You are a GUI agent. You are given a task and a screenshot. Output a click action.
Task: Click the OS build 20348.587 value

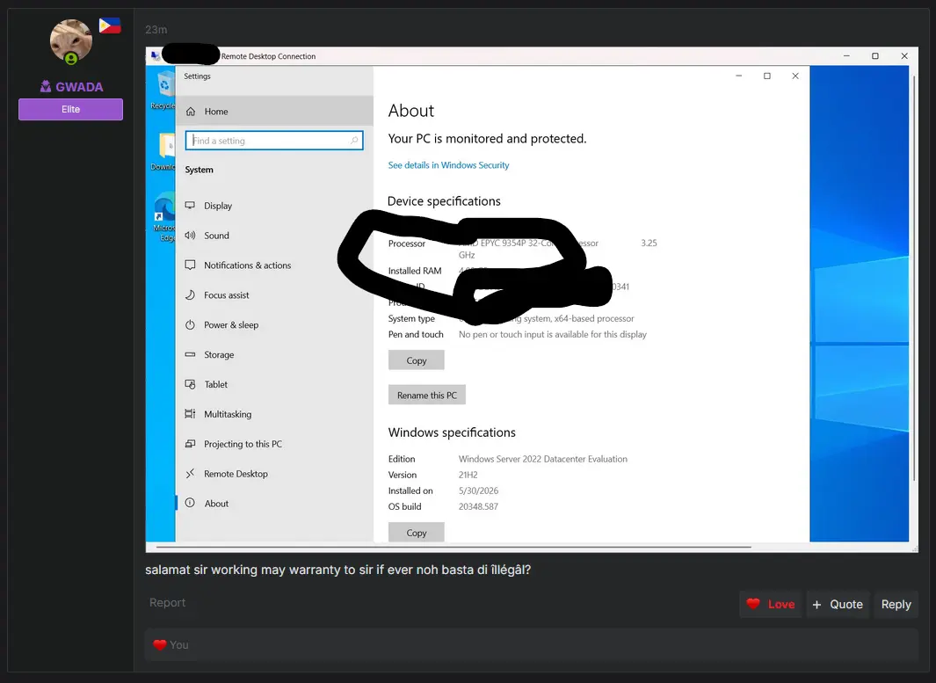pyautogui.click(x=478, y=506)
